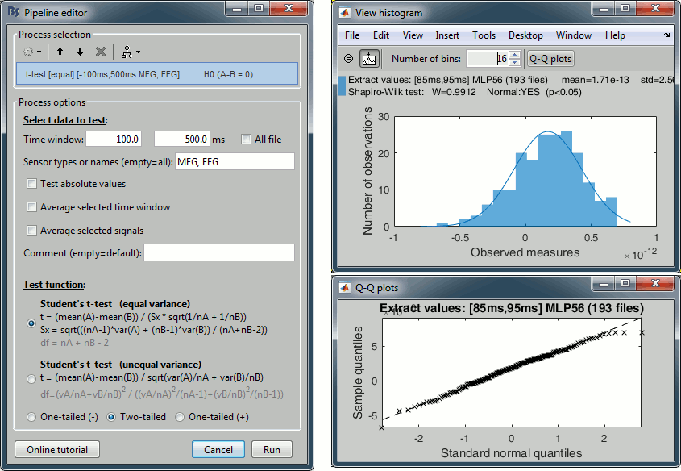Enable the All file checkbox

[x=247, y=140]
